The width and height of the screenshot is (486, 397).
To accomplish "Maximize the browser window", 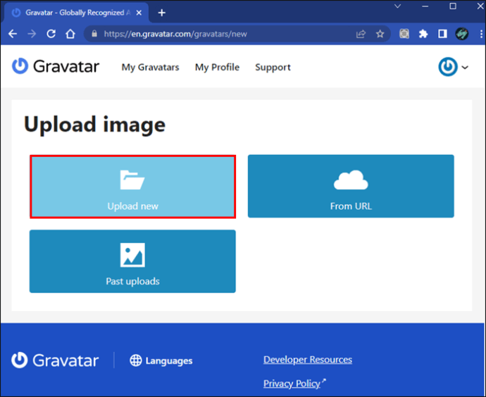I will pyautogui.click(x=453, y=6).
